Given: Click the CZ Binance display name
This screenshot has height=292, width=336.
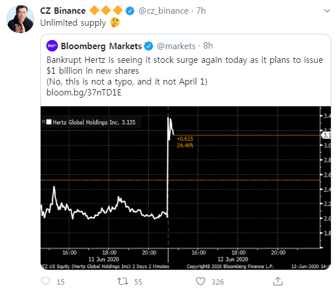Looking at the screenshot, I should [x=63, y=11].
